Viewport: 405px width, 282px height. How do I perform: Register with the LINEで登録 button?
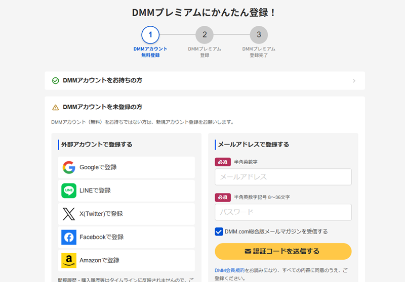click(126, 191)
